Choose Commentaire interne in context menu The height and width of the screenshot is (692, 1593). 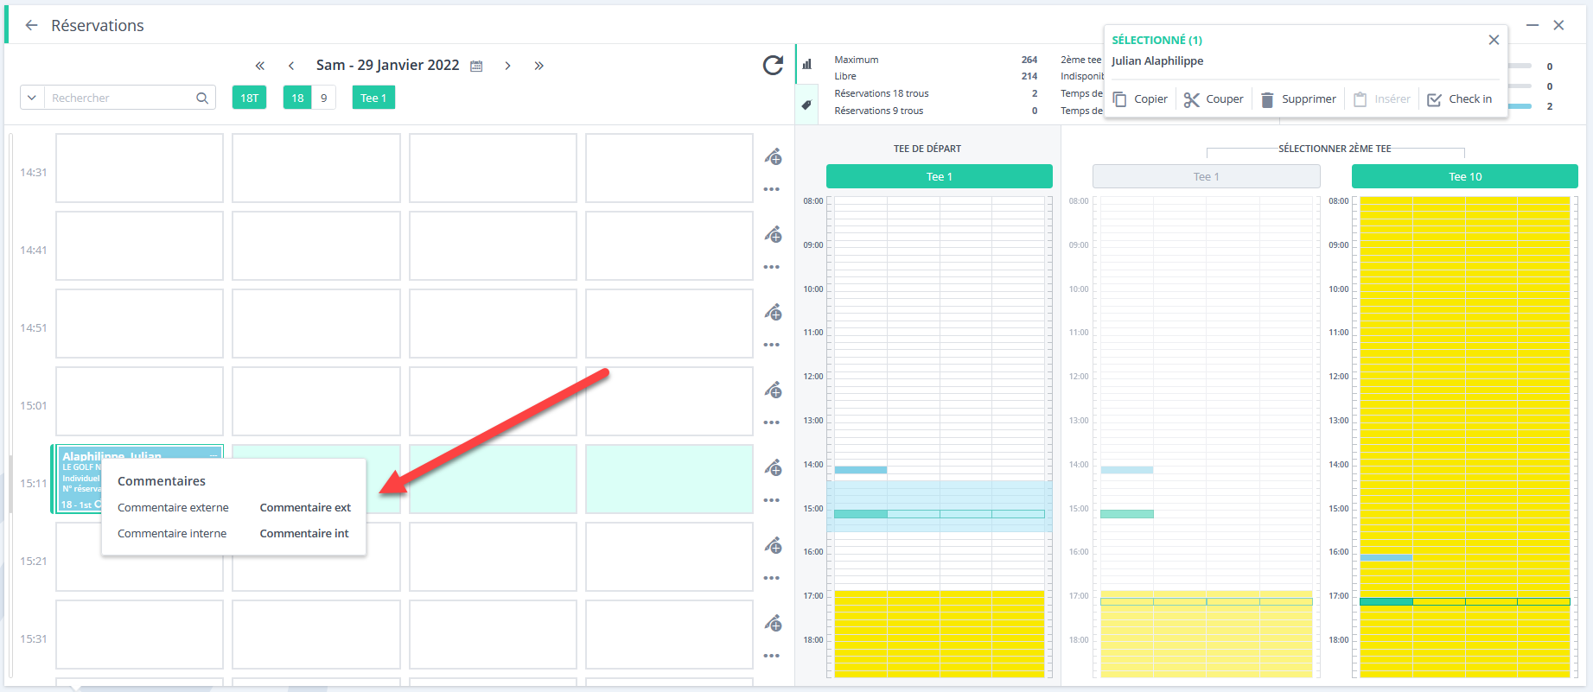point(172,533)
